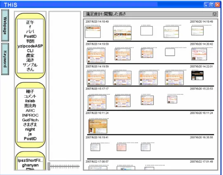Select keyword lpszShortFil..

[30, 160]
